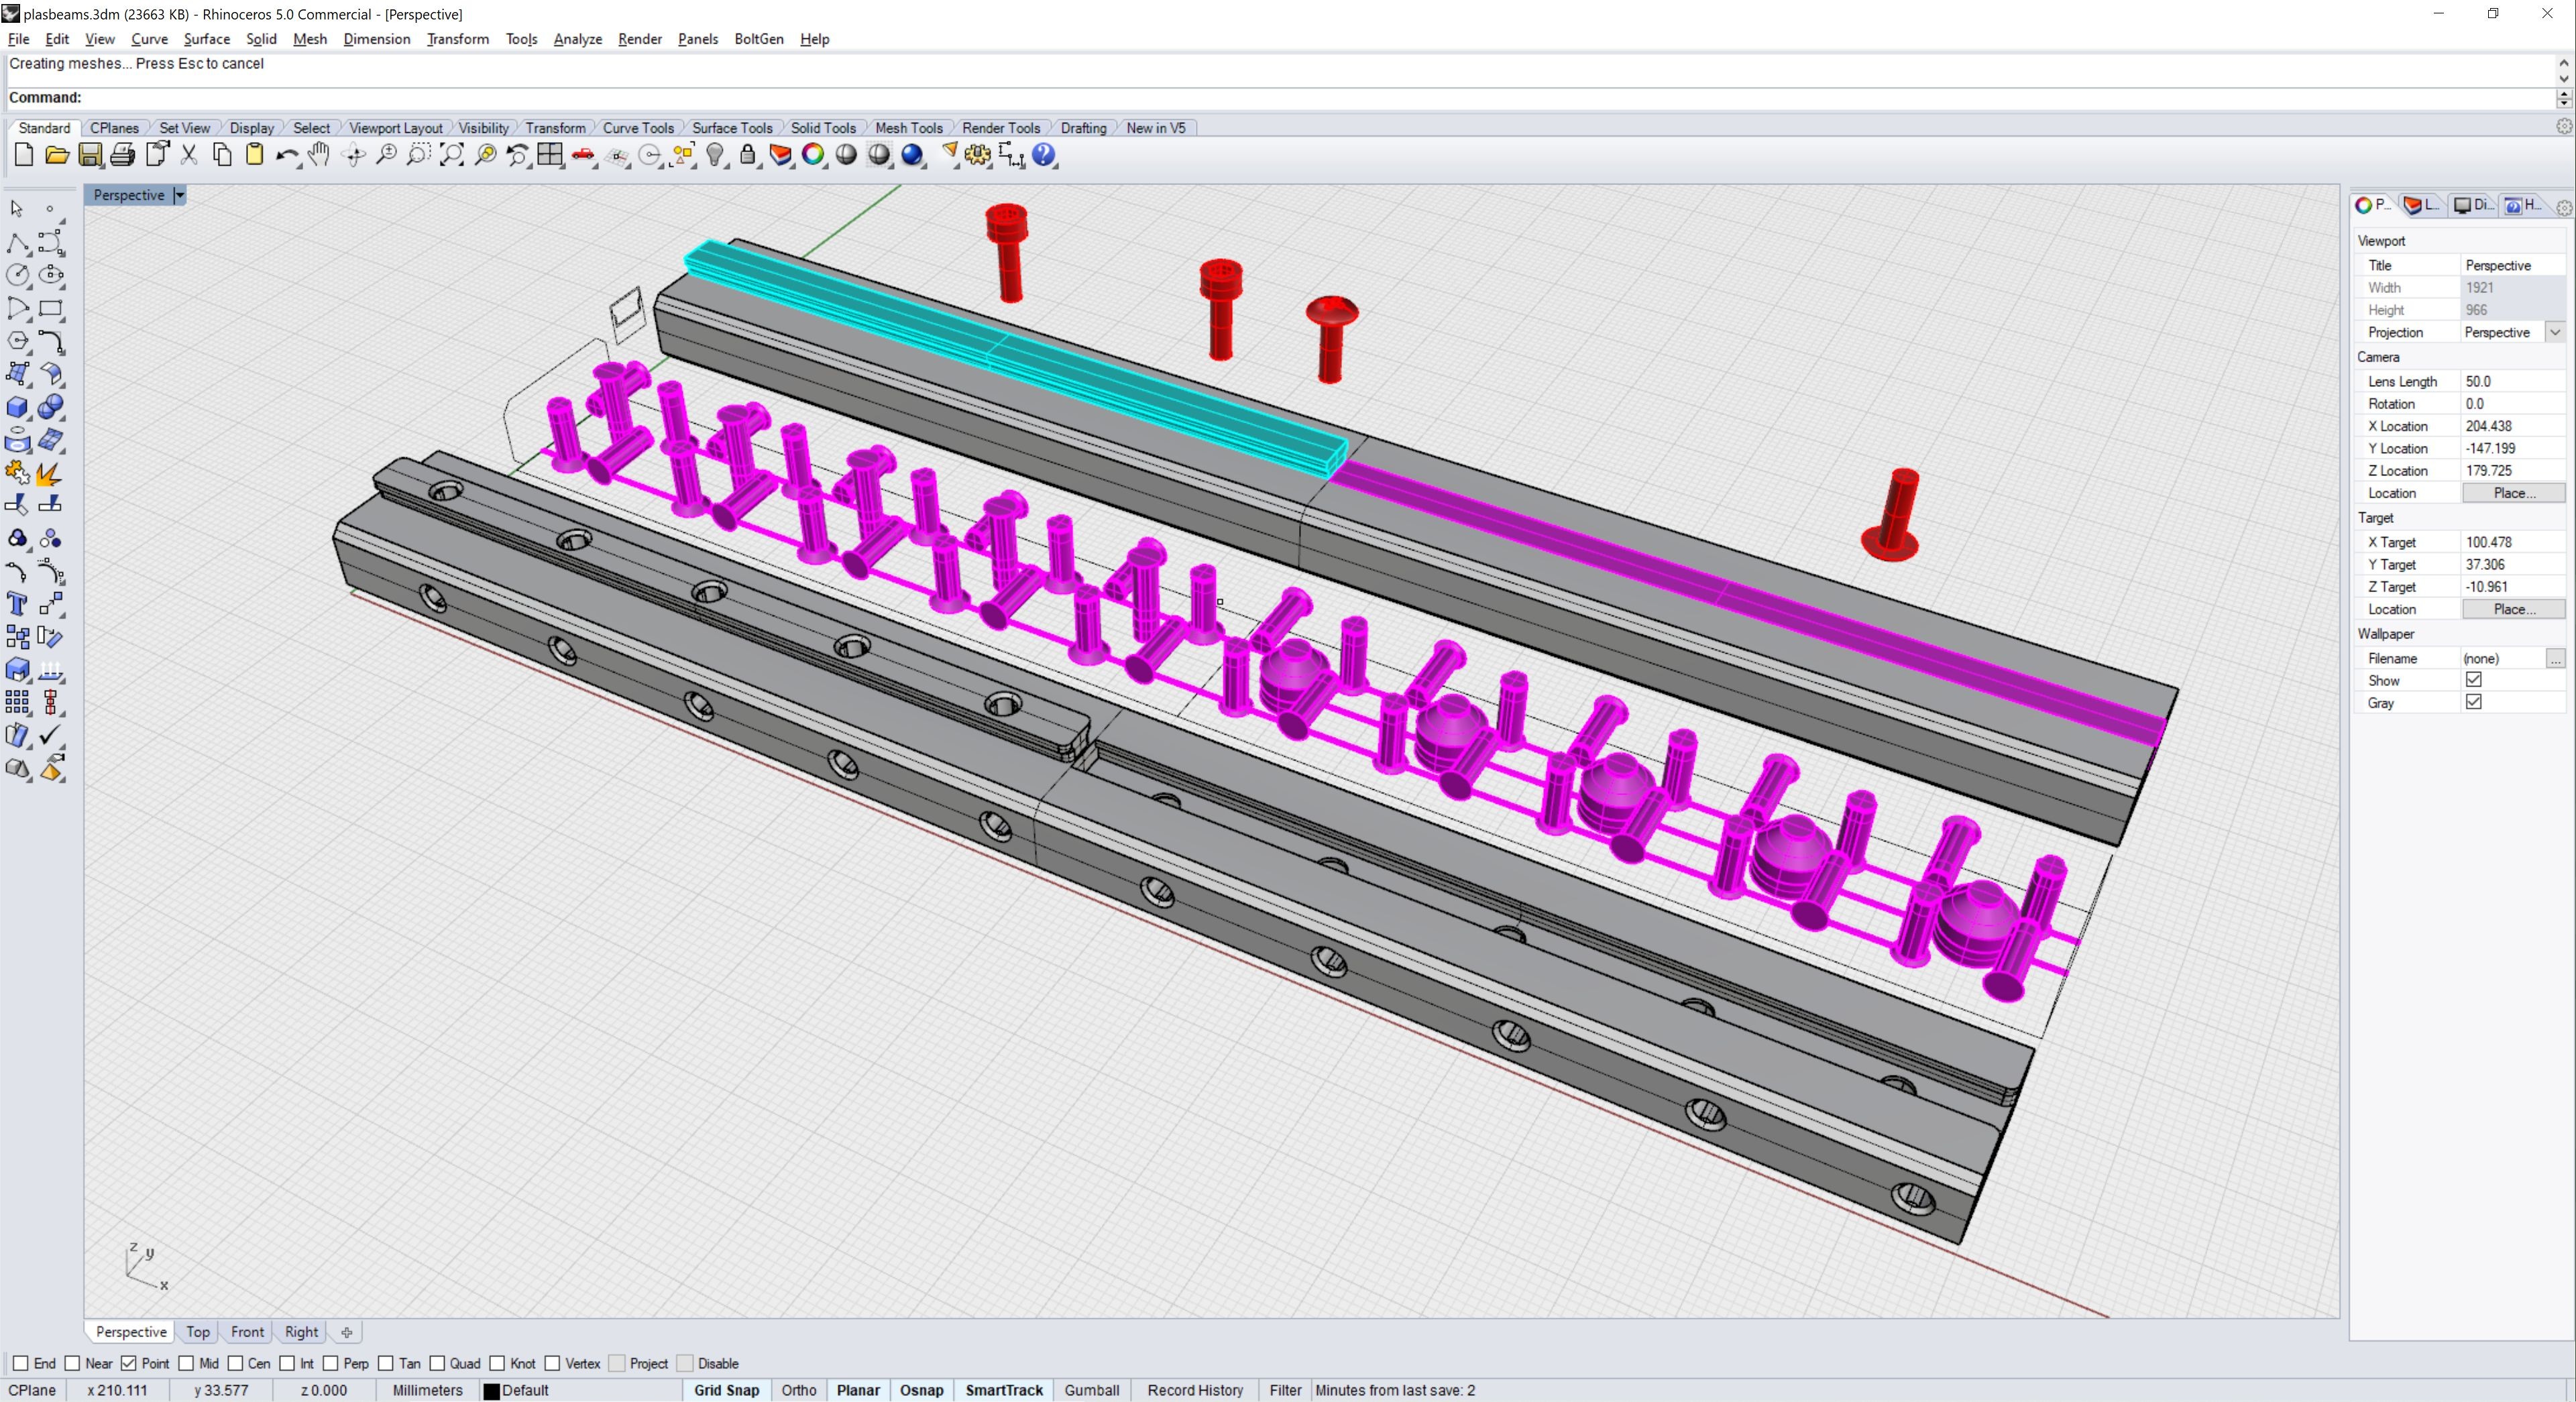This screenshot has width=2576, height=1402.
Task: Click the camera Location Place... button
Action: pos(2513,493)
